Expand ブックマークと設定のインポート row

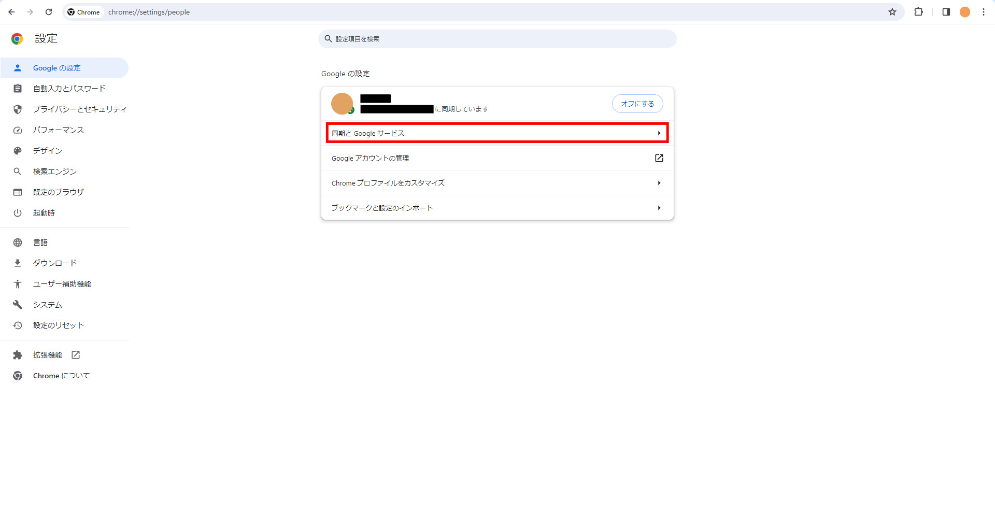pos(496,208)
